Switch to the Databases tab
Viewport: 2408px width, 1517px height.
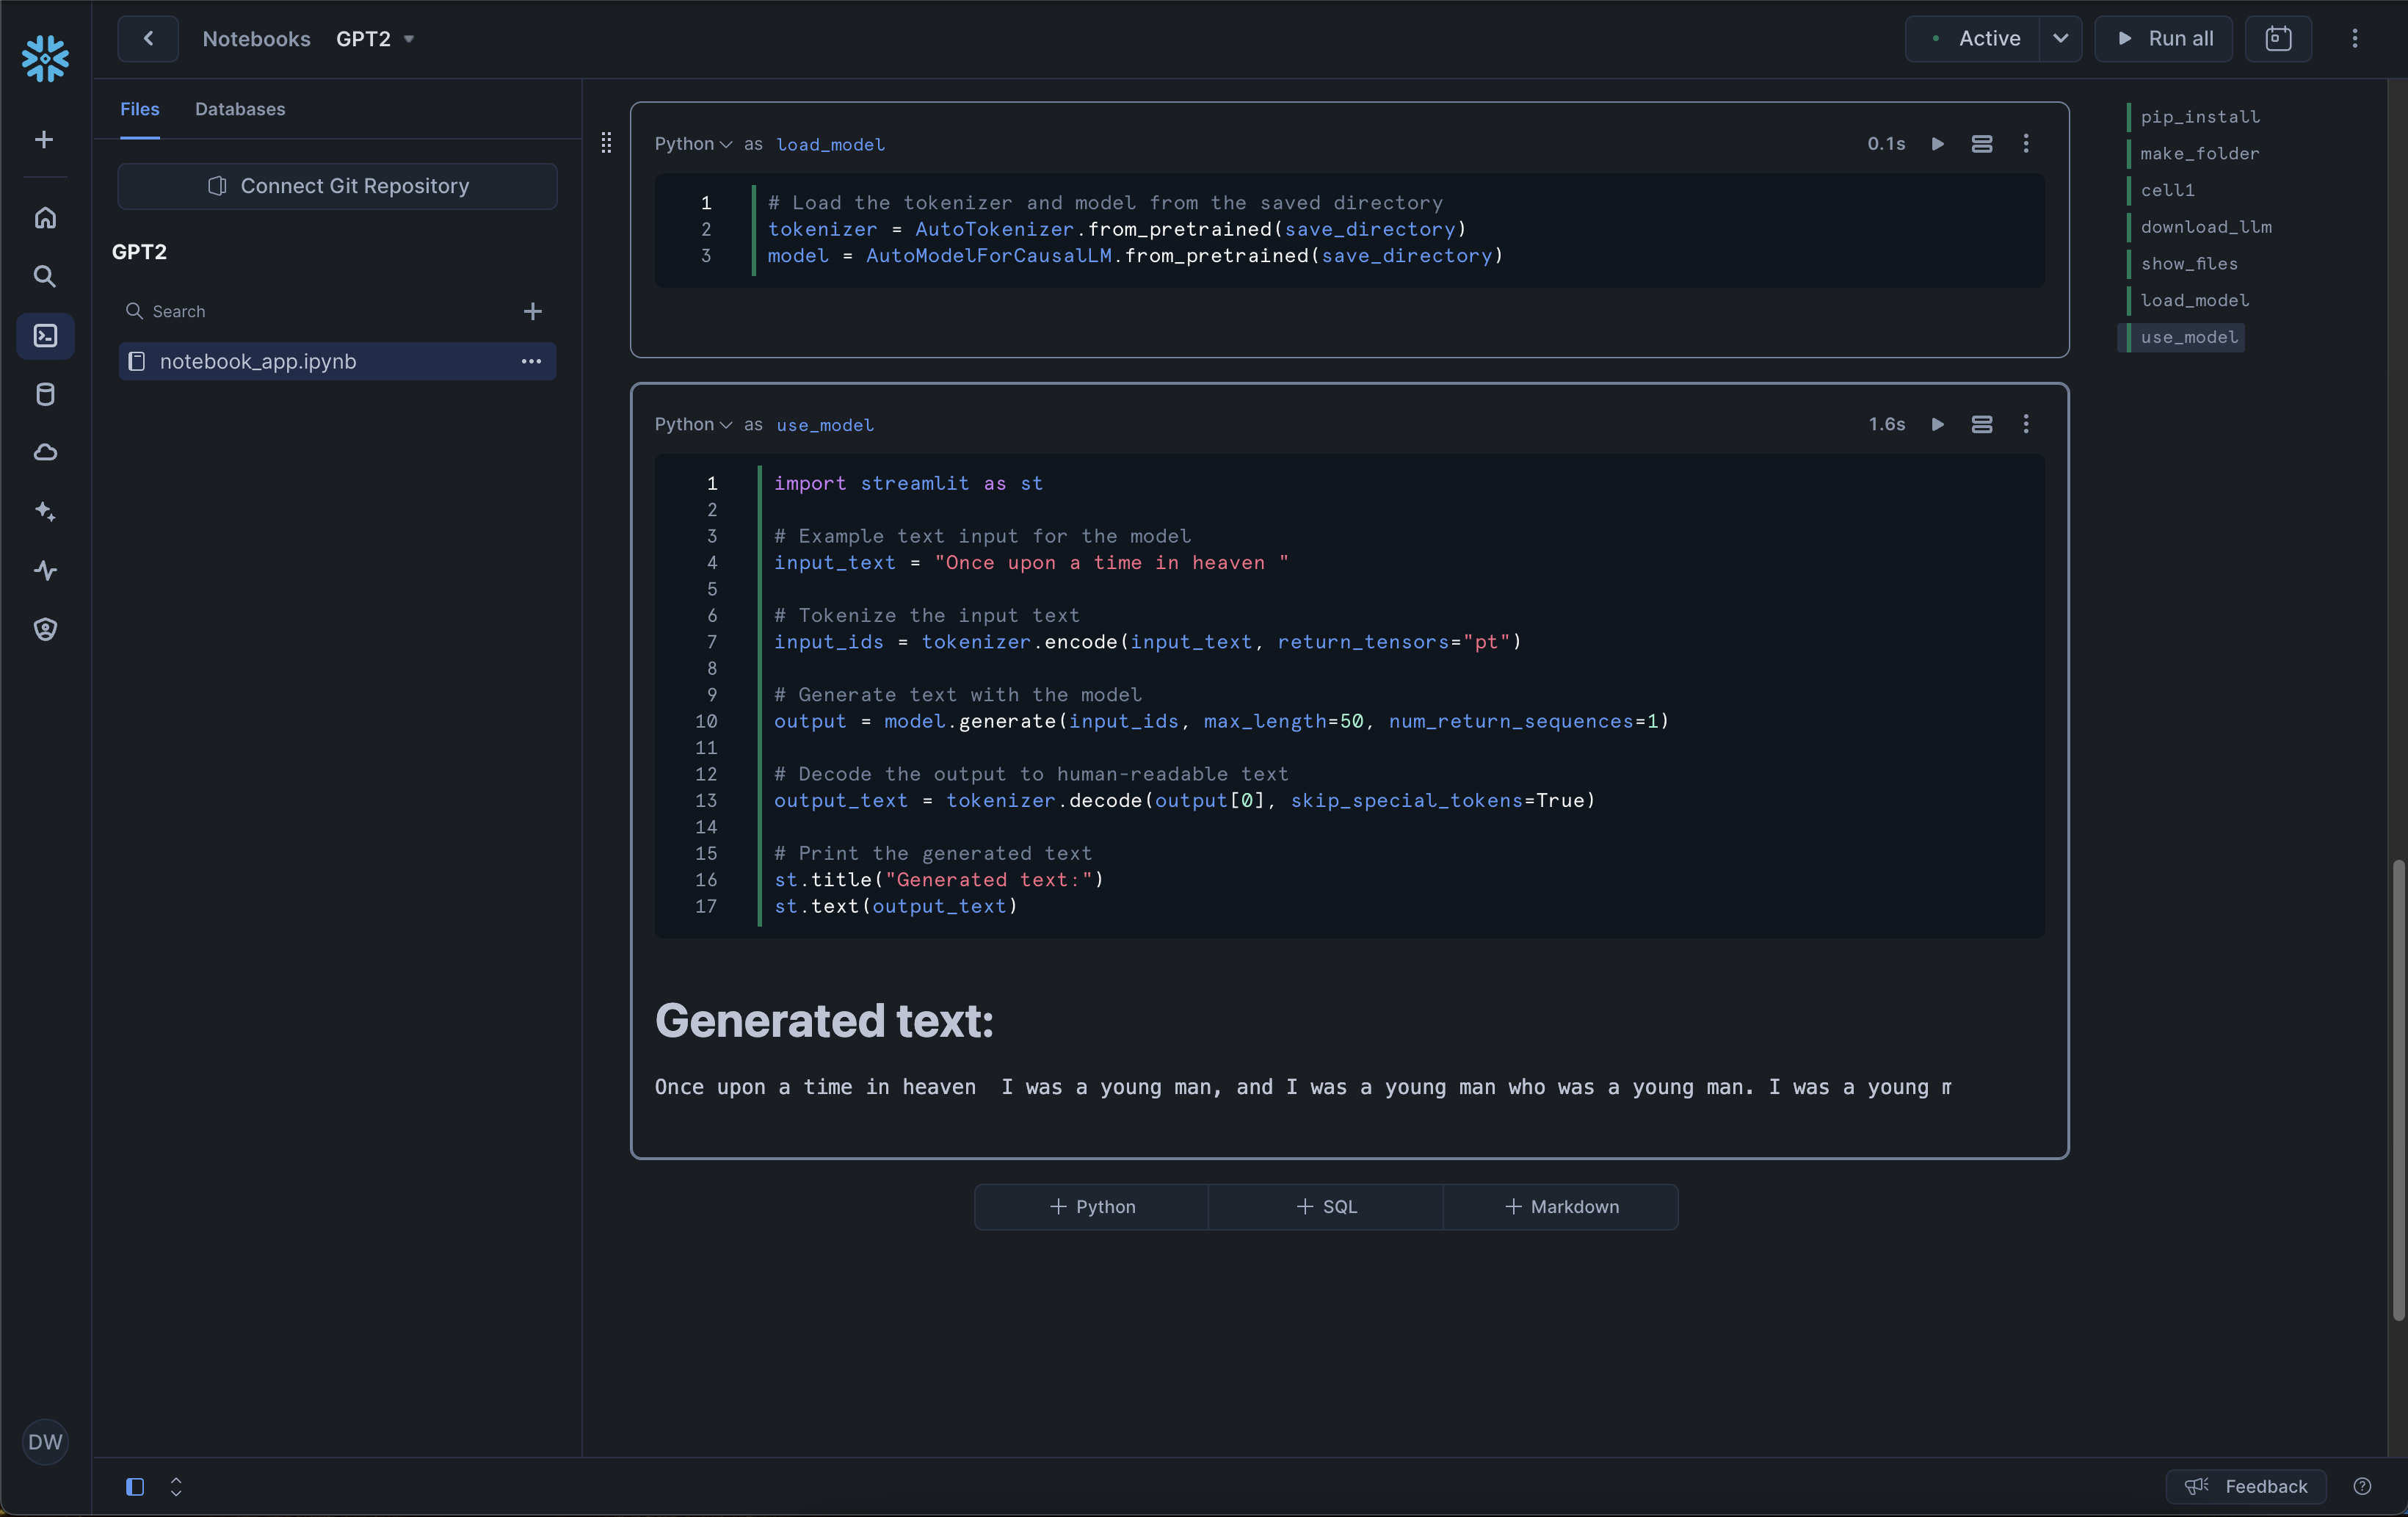pos(240,109)
